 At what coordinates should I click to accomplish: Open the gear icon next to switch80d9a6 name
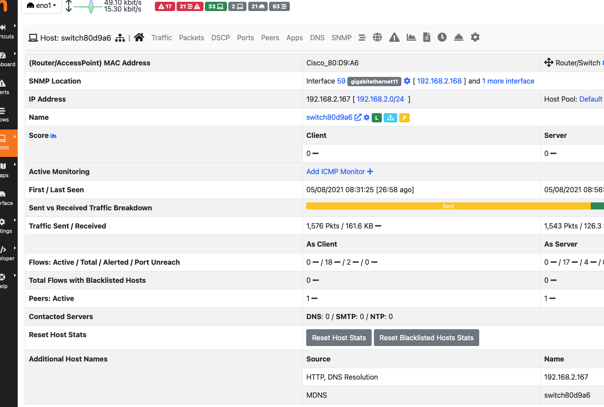[366, 117]
